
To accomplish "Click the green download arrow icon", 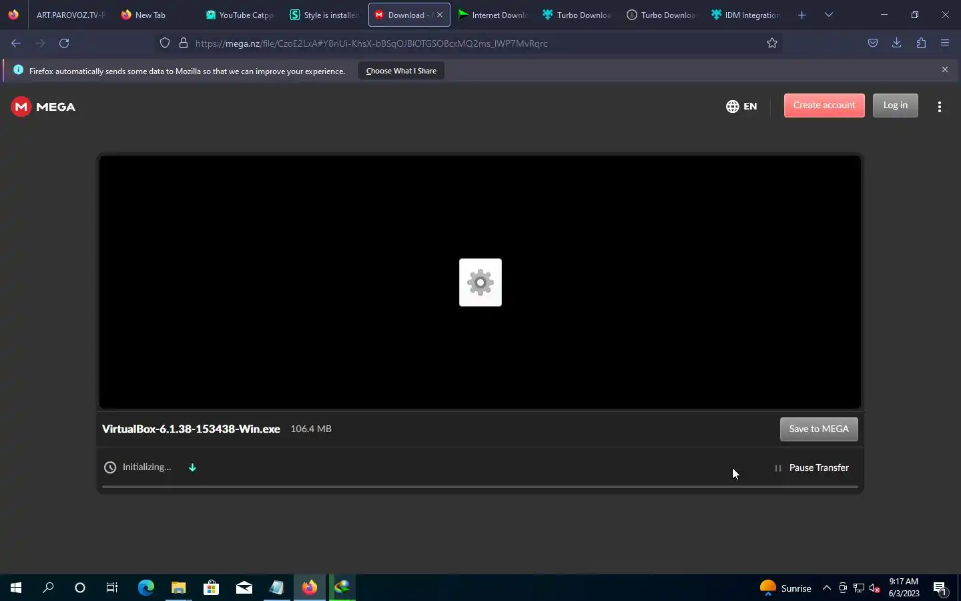I will [192, 467].
